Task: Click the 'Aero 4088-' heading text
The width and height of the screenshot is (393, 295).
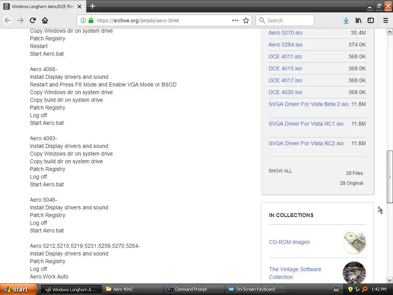Action: click(x=44, y=69)
